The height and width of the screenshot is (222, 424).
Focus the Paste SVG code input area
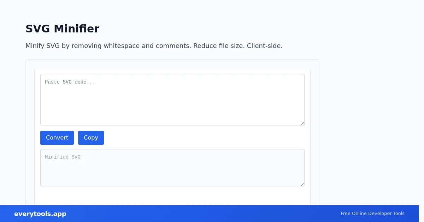pyautogui.click(x=172, y=100)
